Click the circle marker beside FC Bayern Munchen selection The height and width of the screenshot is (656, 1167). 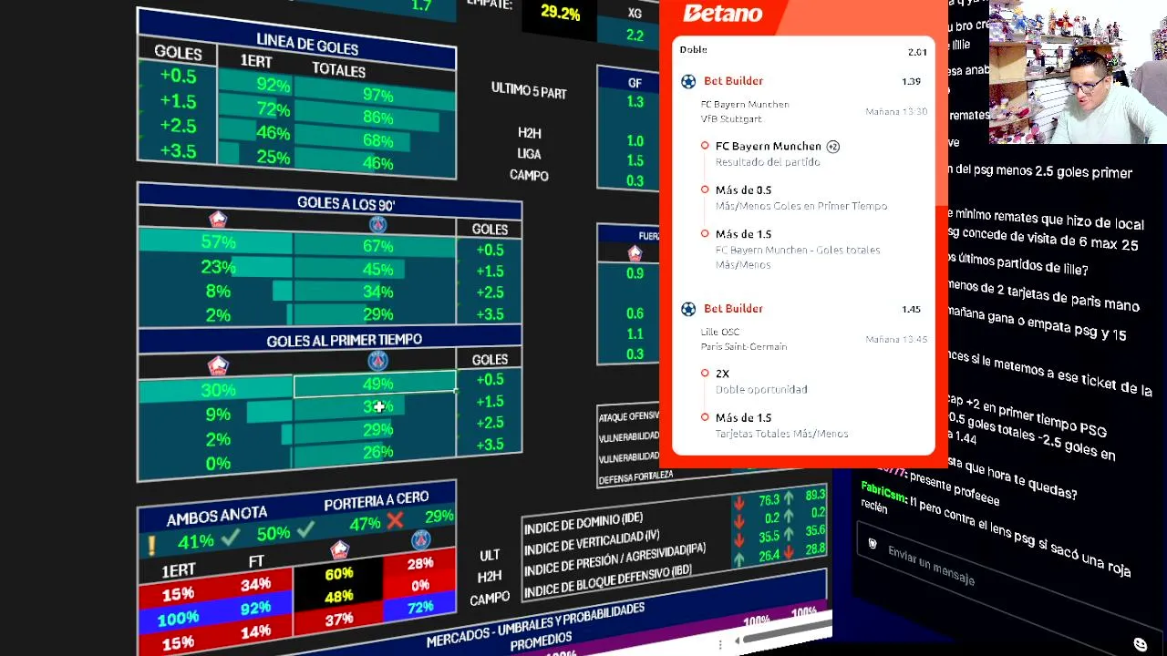click(705, 146)
